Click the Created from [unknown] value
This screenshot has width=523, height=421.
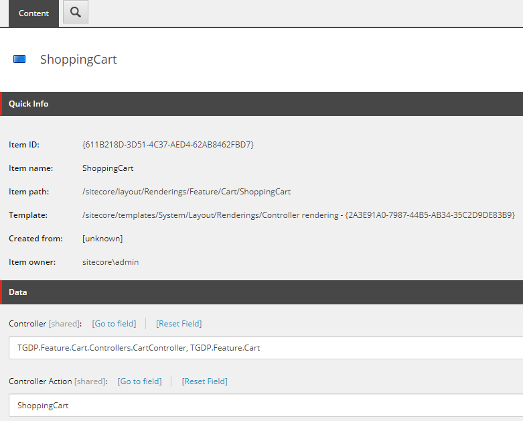tap(102, 239)
